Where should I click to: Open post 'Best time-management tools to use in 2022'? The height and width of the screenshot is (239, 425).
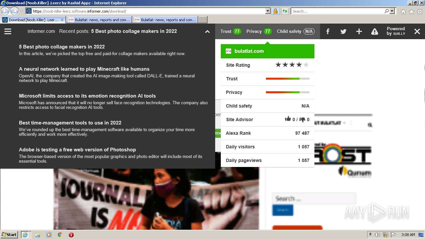point(70,123)
